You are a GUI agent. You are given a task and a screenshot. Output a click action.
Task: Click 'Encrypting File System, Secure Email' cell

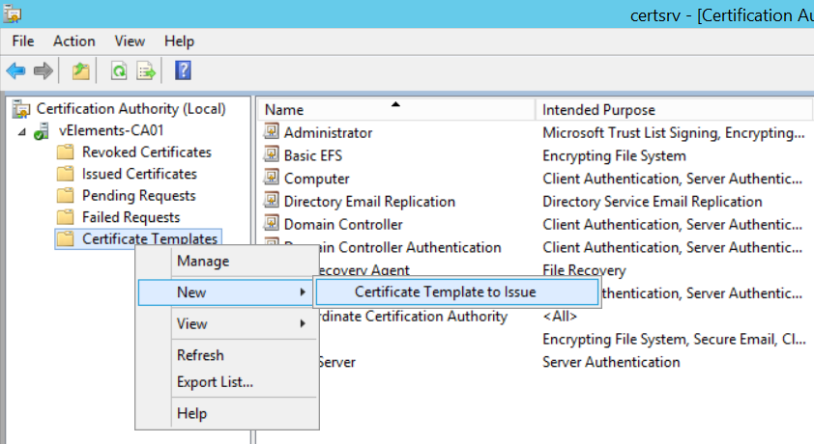[x=674, y=340]
